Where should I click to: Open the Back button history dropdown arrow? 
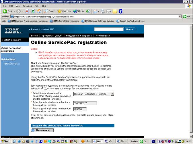[14, 11]
